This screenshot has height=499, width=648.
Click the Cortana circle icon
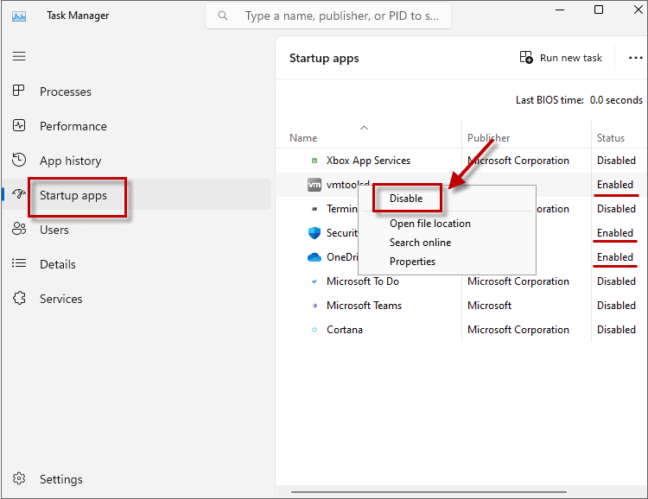(x=314, y=330)
